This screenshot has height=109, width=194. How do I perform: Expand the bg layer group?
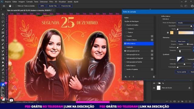[x=157, y=83]
